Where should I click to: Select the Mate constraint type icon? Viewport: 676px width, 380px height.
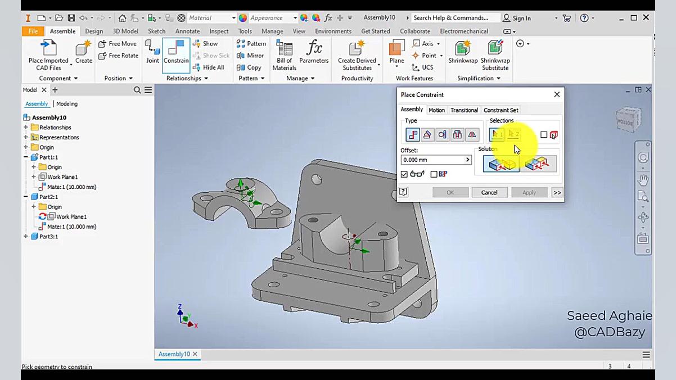coord(413,135)
